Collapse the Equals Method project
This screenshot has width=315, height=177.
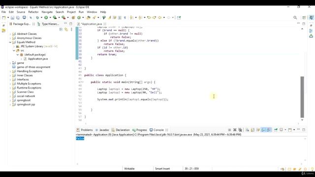pos(10,42)
